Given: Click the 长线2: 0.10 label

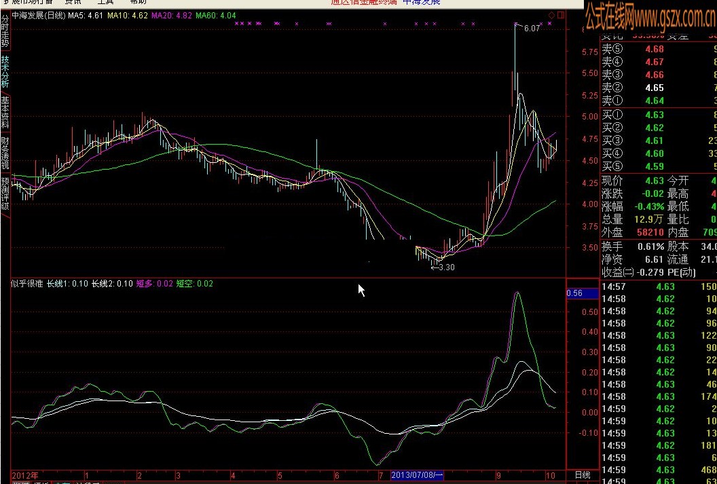Looking at the screenshot, I should point(112,284).
